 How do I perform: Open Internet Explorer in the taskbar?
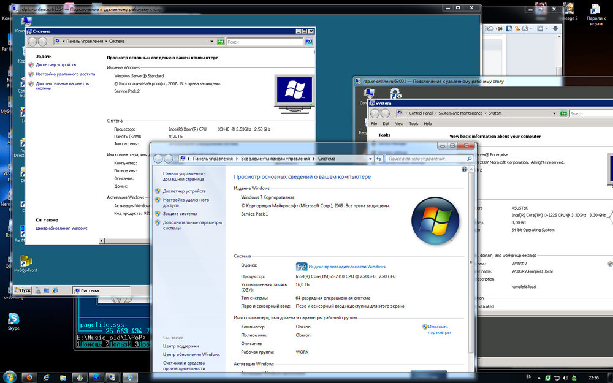[48, 376]
